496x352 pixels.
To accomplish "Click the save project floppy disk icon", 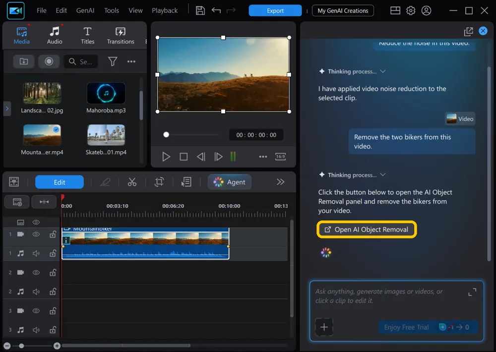I will tap(200, 10).
